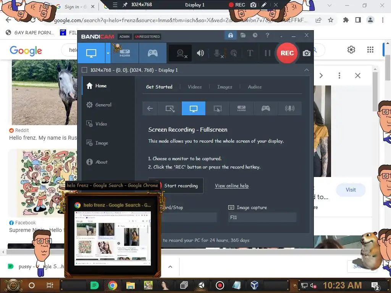This screenshot has height=293, width=391.
Task: Click next image arrow in Google preview panel
Action: click(x=321, y=76)
